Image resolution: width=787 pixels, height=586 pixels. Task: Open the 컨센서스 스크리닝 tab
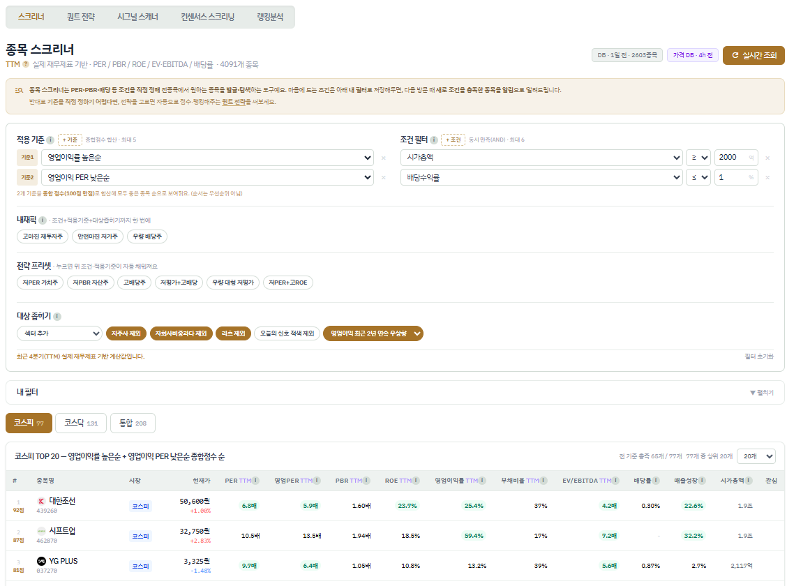coord(208,17)
